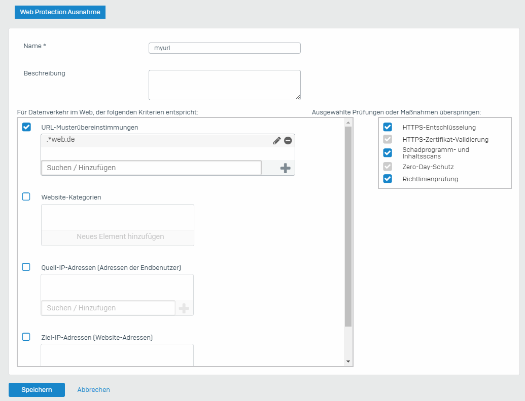Click into the Beschreibung text area
This screenshot has height=401, width=525.
coord(225,85)
